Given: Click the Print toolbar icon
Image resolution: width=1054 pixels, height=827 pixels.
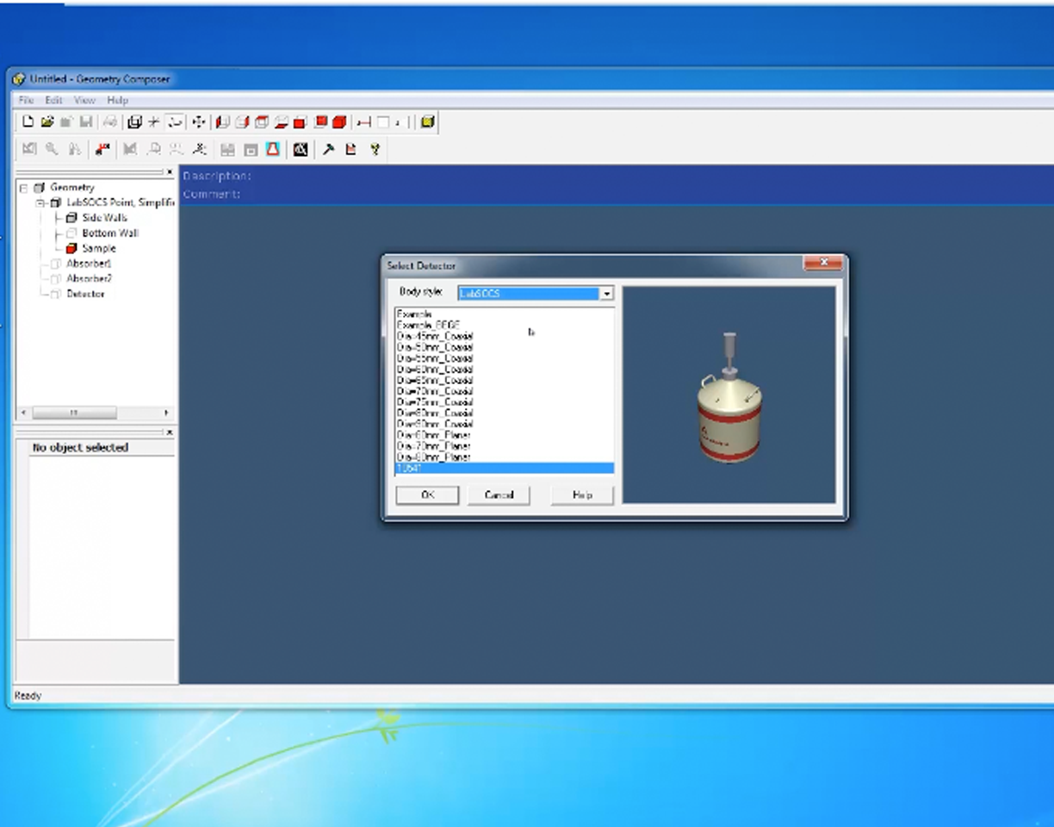Looking at the screenshot, I should pos(109,121).
